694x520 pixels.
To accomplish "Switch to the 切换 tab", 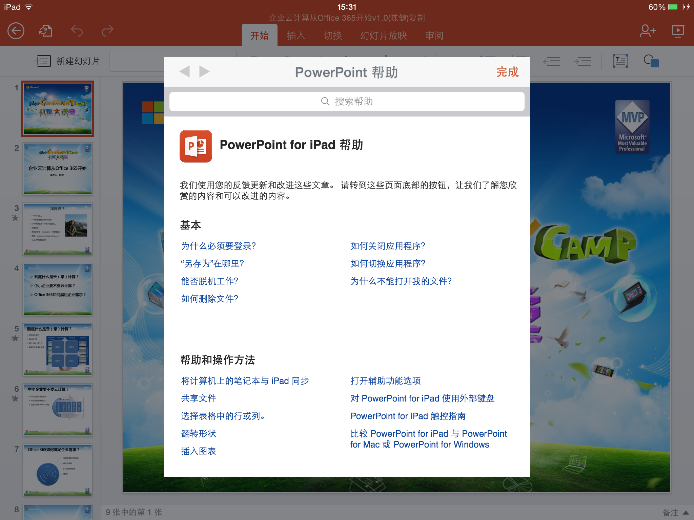I will (x=333, y=36).
